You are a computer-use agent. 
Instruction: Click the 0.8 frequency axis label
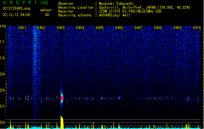(x=3, y=90)
